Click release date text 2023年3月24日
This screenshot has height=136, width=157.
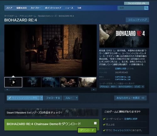coord(122,73)
